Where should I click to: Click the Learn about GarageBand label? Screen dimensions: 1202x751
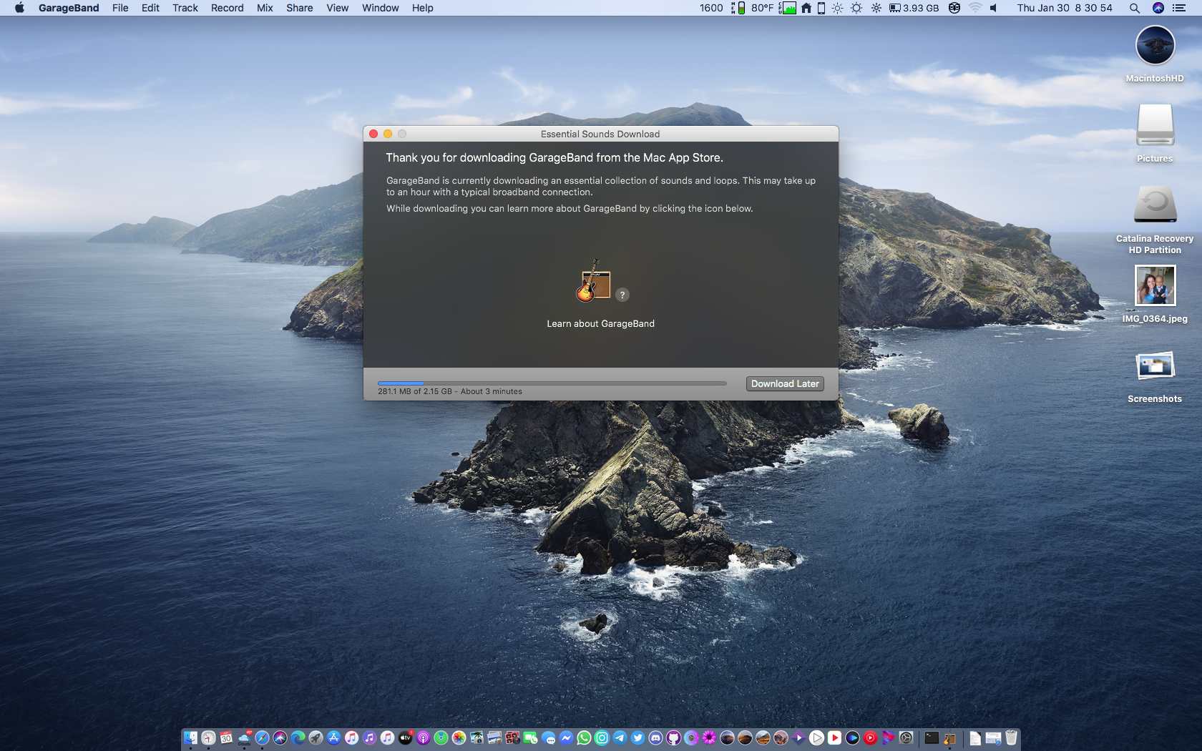tap(600, 324)
